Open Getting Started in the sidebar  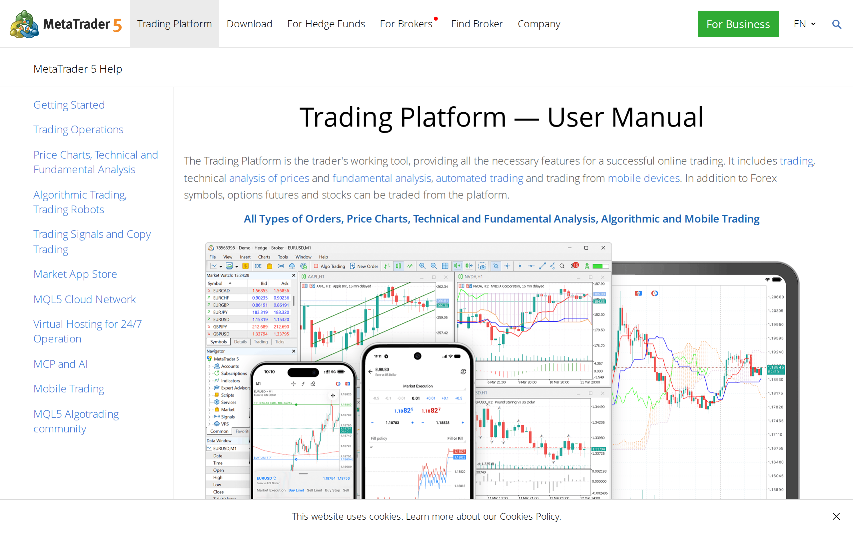(x=69, y=105)
